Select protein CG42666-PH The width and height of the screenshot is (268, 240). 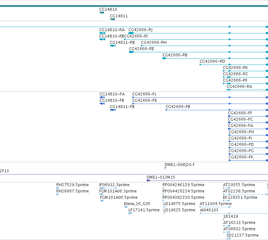241,132
